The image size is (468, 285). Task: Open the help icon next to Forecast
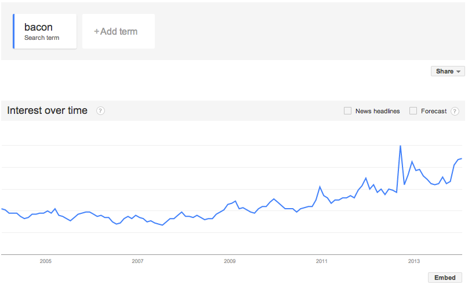click(x=455, y=111)
